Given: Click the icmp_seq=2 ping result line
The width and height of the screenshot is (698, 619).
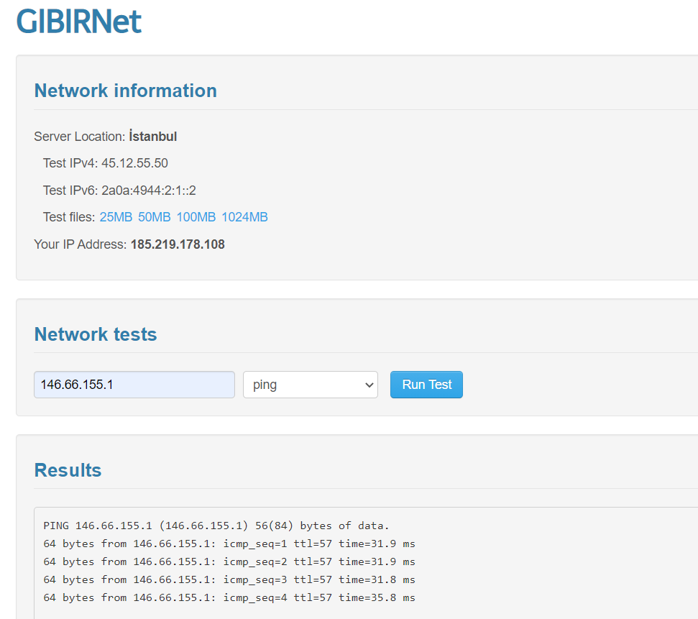Looking at the screenshot, I should [x=229, y=561].
